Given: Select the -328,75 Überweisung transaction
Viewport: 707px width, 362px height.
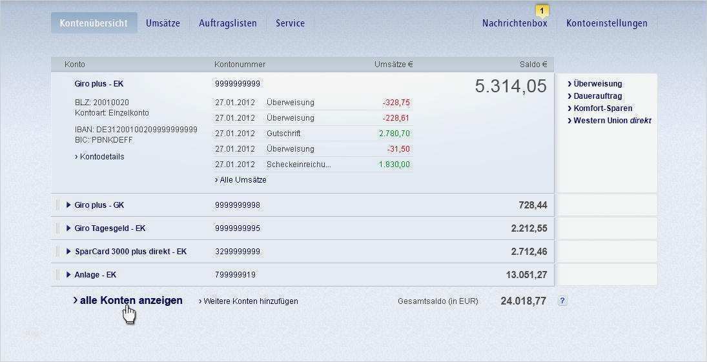Looking at the screenshot, I should (313, 103).
